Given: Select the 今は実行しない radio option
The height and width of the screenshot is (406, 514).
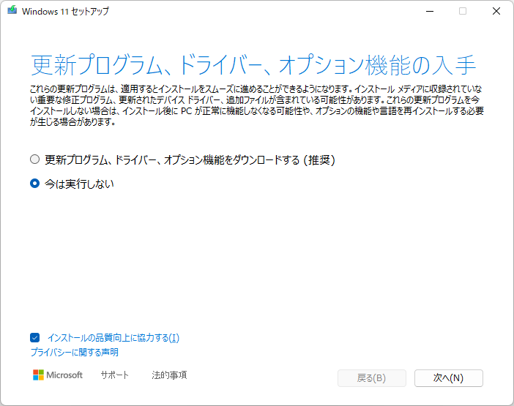Looking at the screenshot, I should 34,184.
